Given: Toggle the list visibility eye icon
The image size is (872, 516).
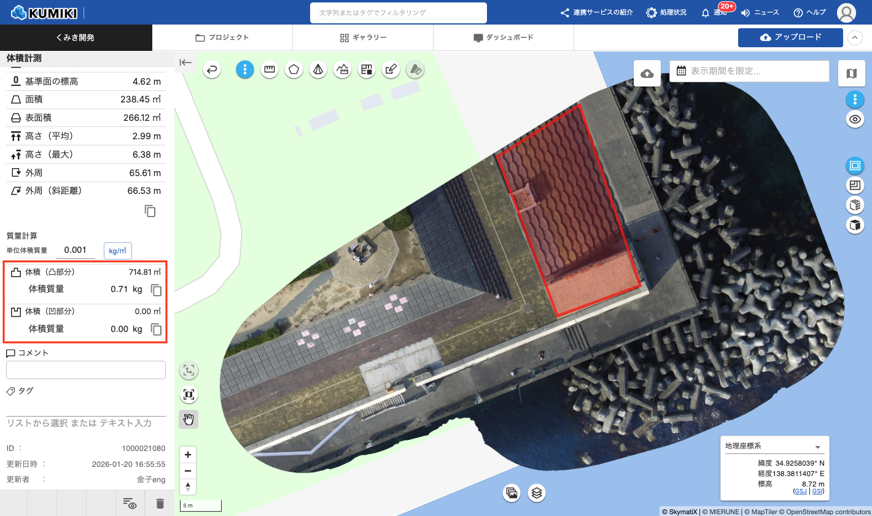Looking at the screenshot, I should click(130, 503).
